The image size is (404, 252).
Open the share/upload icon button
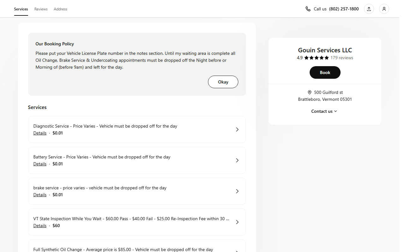[369, 9]
